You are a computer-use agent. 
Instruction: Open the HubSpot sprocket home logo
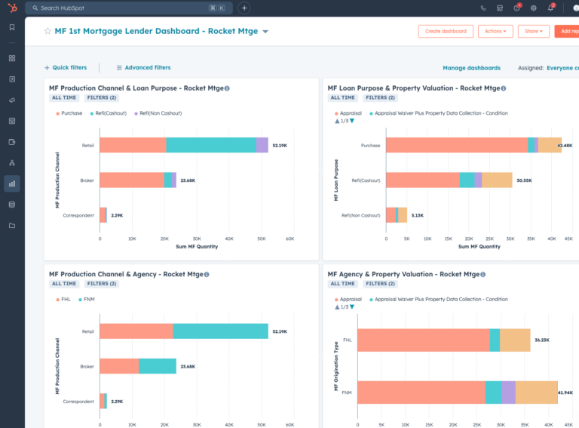pyautogui.click(x=12, y=8)
